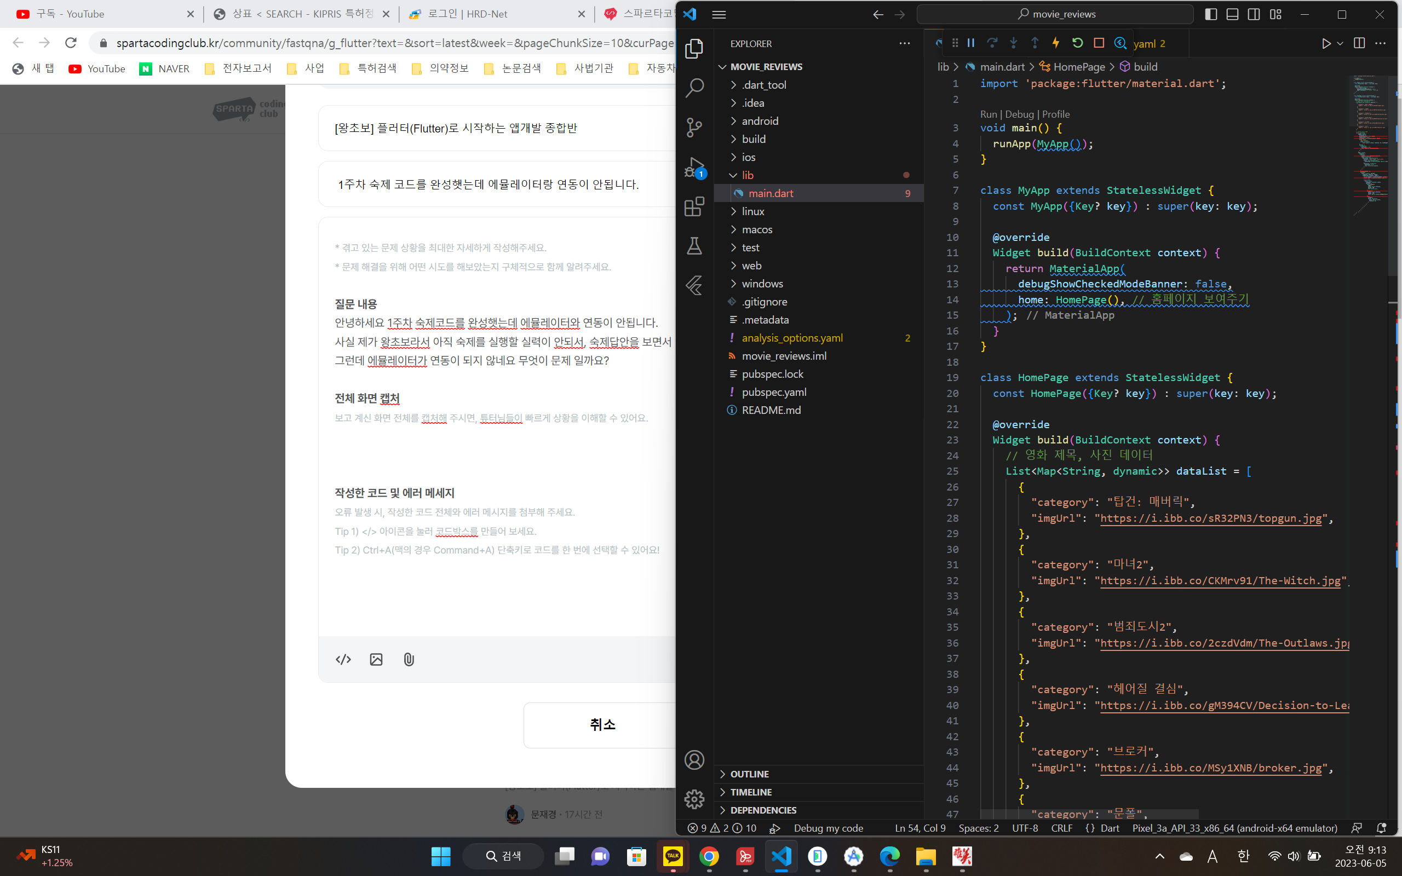This screenshot has height=876, width=1402.
Task: Open the YouTube bookmark in Chrome
Action: tap(97, 68)
